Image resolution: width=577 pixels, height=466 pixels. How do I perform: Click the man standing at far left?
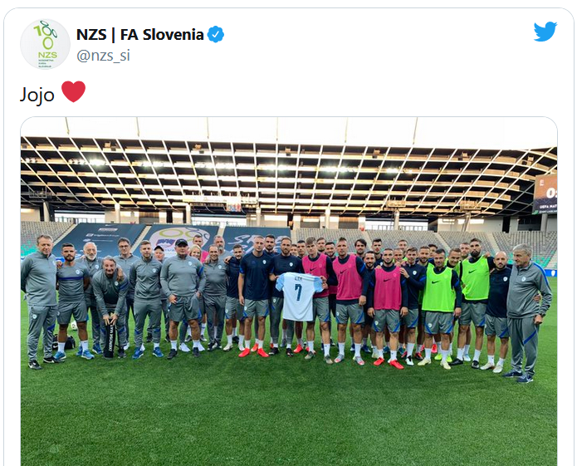(39, 302)
